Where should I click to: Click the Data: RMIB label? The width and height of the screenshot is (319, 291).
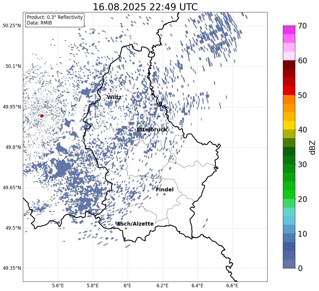pyautogui.click(x=39, y=23)
